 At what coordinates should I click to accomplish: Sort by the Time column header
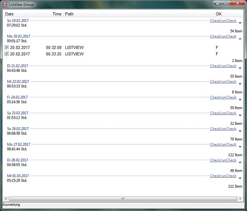(x=49, y=14)
